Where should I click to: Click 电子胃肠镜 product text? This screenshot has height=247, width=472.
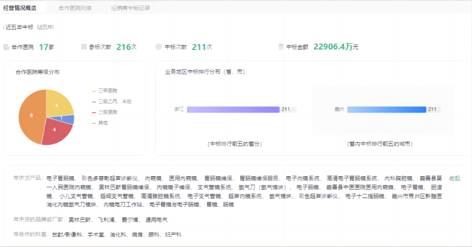click(x=60, y=179)
